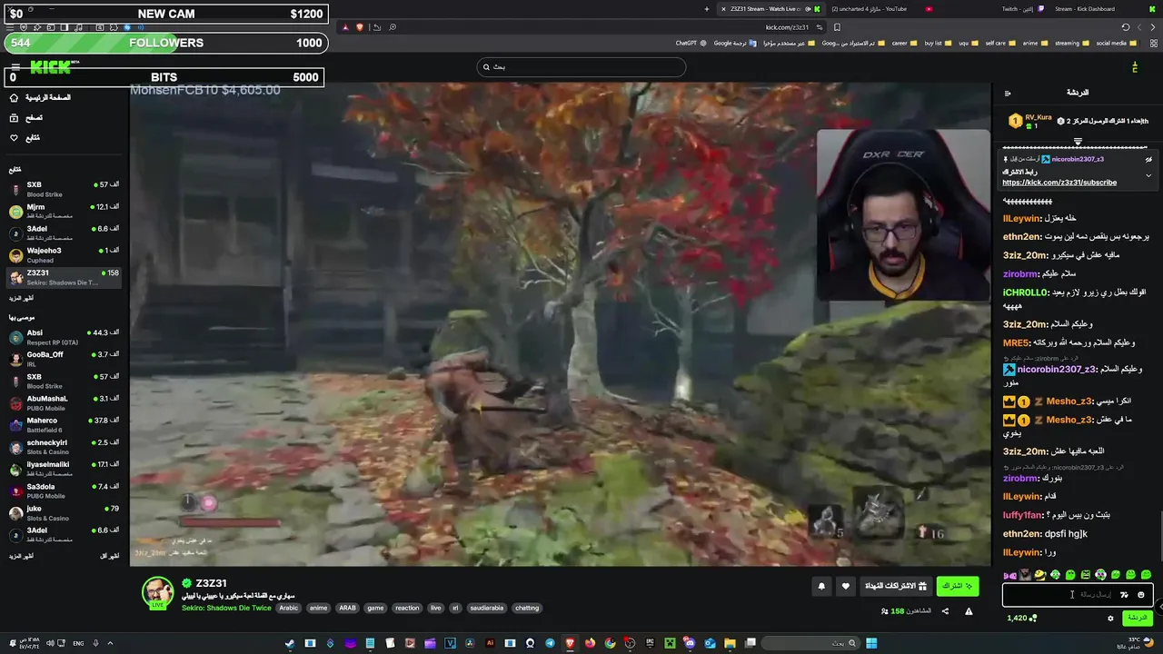Open Telegram from the taskbar

pyautogui.click(x=550, y=643)
